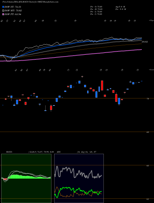The image size is (154, 203).
Task: Click the 'ADX' indicator label
Action: 59,152
